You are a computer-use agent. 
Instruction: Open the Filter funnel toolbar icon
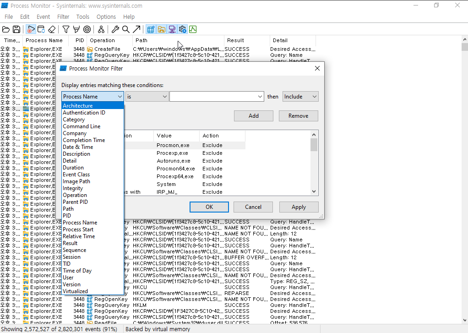click(x=66, y=29)
